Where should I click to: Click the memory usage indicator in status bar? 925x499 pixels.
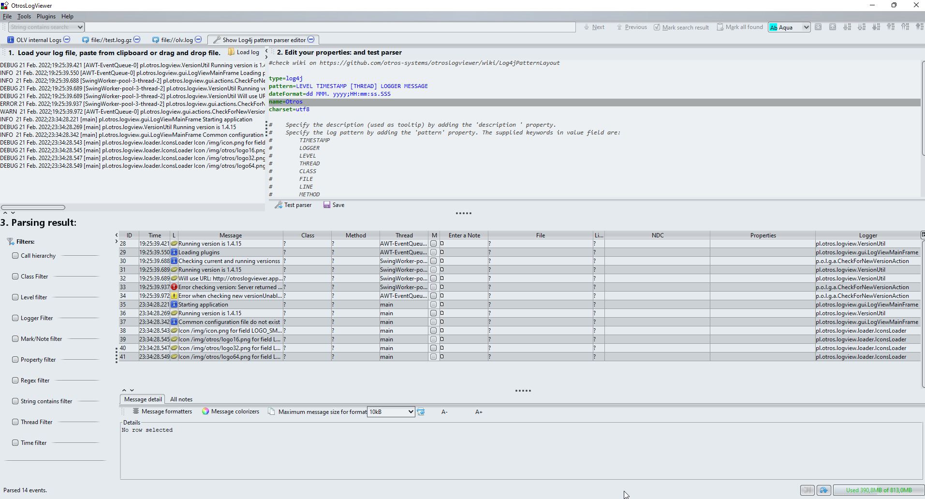[x=879, y=490]
